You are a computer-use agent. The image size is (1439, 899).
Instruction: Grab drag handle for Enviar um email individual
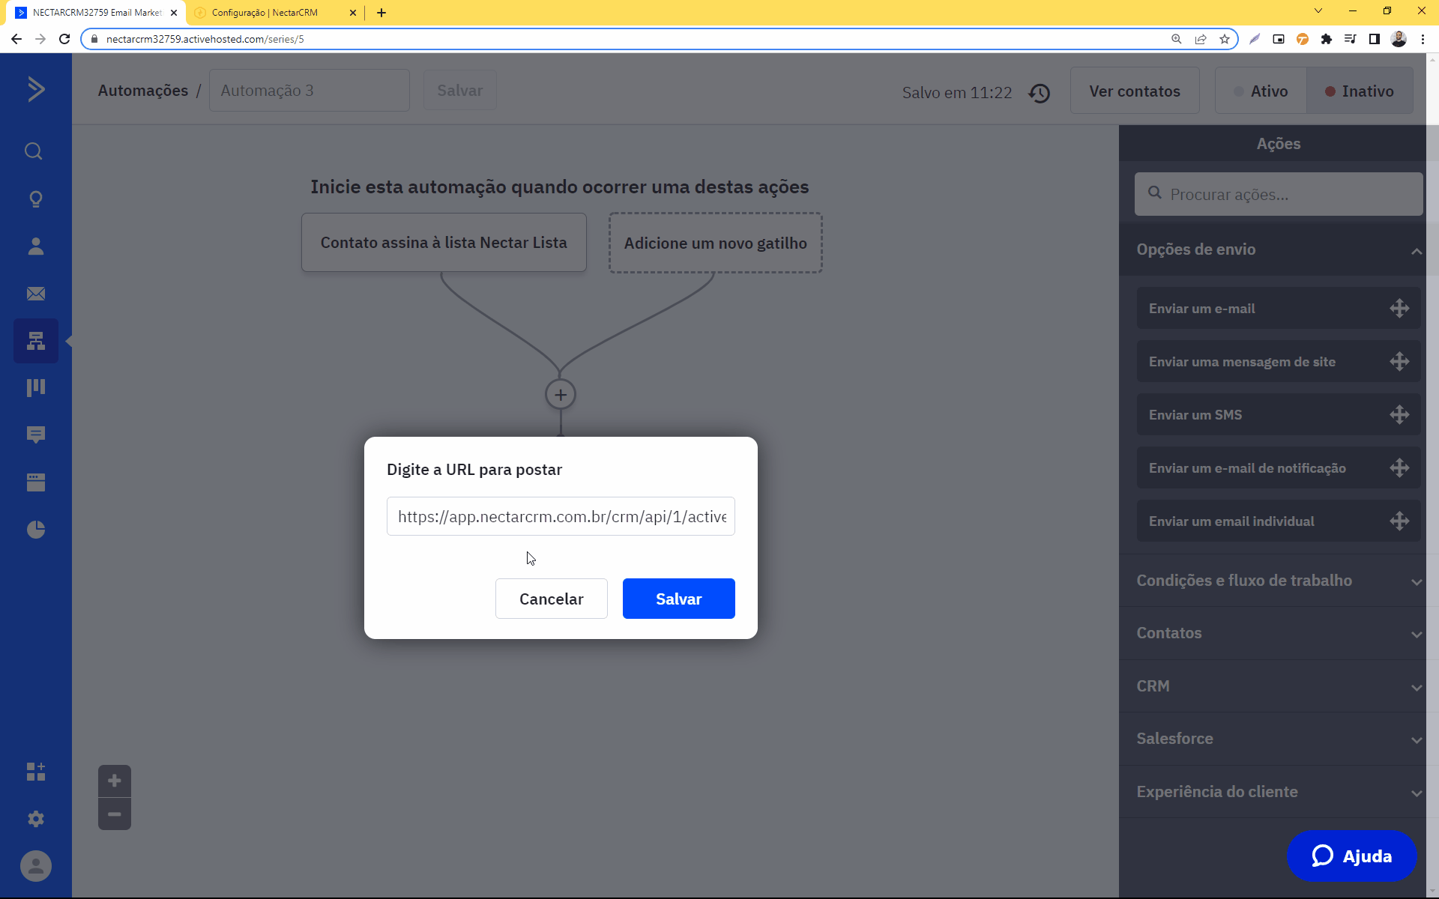tap(1399, 521)
